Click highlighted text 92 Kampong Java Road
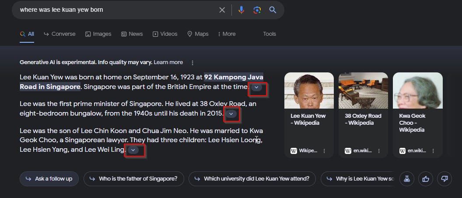Image resolution: width=462 pixels, height=198 pixels. click(141, 82)
